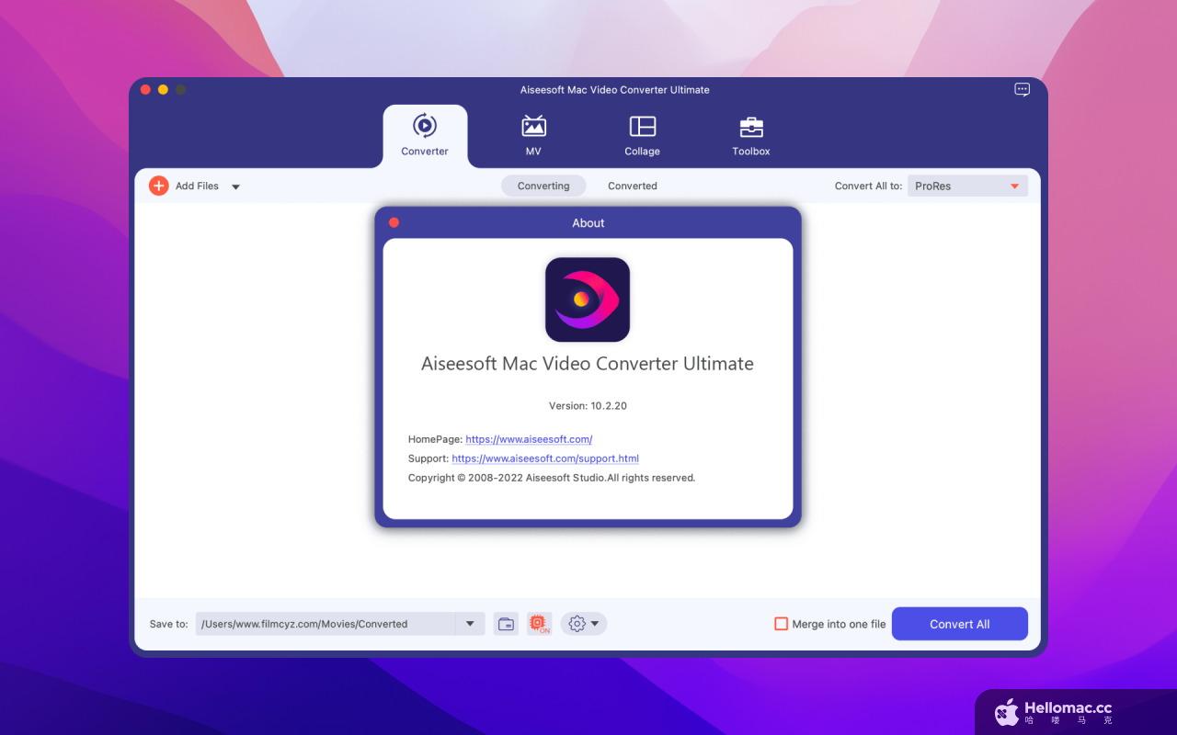Click the Copyright 2008-2022 Aiseesoft Studio text
This screenshot has height=735, width=1177.
tap(552, 478)
